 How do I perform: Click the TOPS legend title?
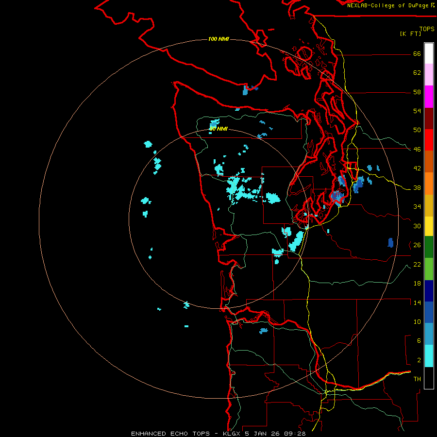[x=427, y=29]
